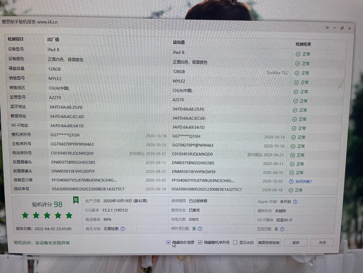
Task: Click the 关闭 button
Action: coord(322,243)
